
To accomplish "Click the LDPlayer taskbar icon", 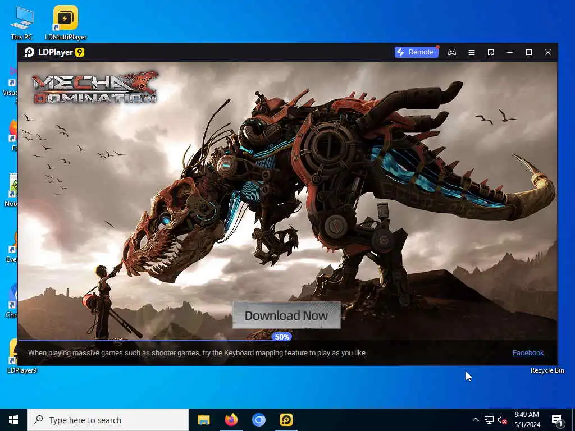I will (286, 420).
